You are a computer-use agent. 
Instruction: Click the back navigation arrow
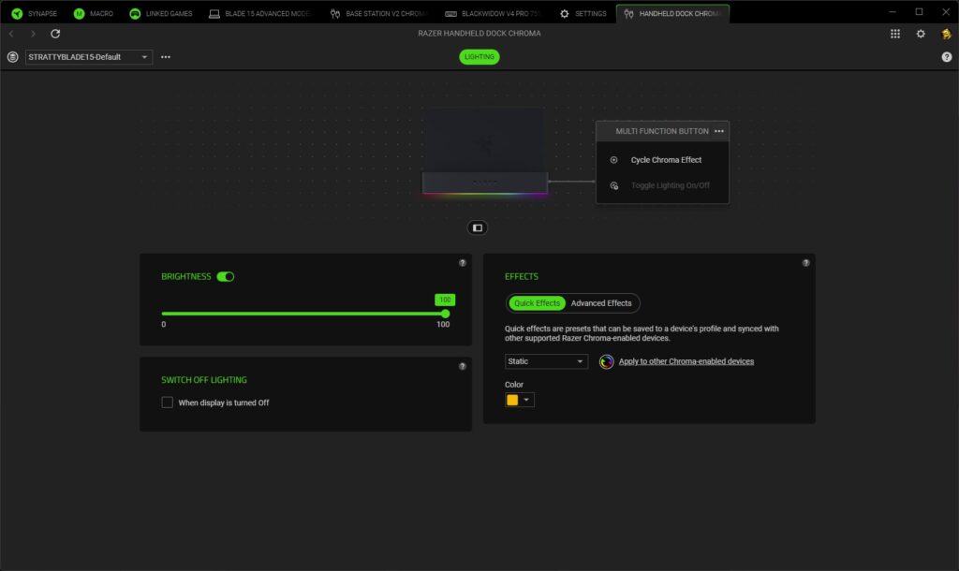coord(11,34)
